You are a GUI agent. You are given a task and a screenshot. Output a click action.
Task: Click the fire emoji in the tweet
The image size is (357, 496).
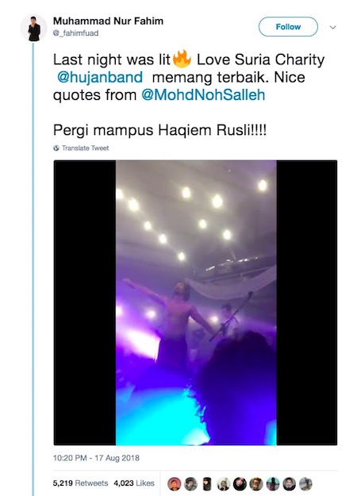point(182,60)
